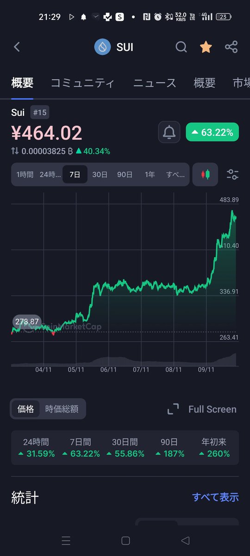Tap the 24時間 31.59% stat
Image resolution: width=250 pixels, height=556 pixels.
[x=36, y=448]
